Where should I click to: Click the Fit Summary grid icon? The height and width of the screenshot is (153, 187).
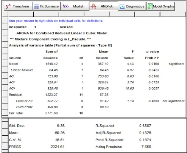(36, 6)
